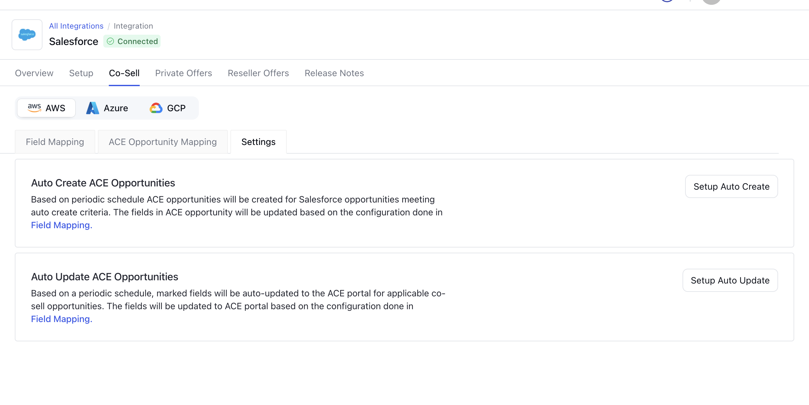The image size is (809, 405).
Task: Open Field Mapping link under Auto Update
Action: click(x=62, y=319)
